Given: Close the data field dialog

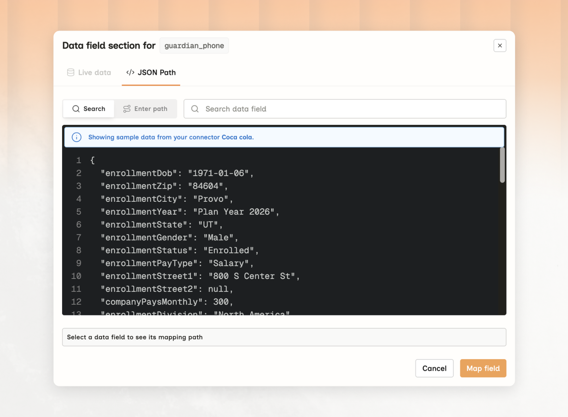Looking at the screenshot, I should tap(500, 46).
